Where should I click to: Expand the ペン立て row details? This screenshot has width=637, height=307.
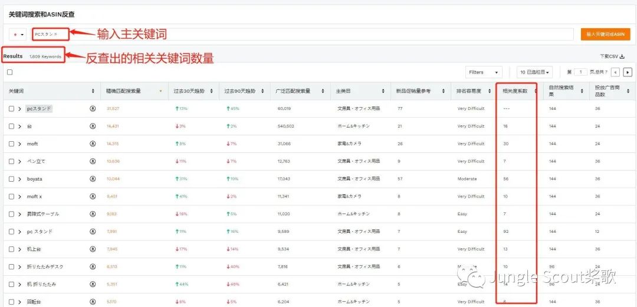(19, 161)
